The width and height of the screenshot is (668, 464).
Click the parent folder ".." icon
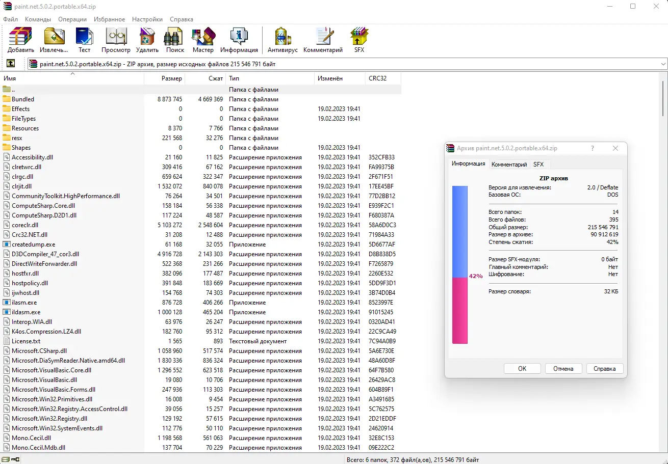coord(7,89)
